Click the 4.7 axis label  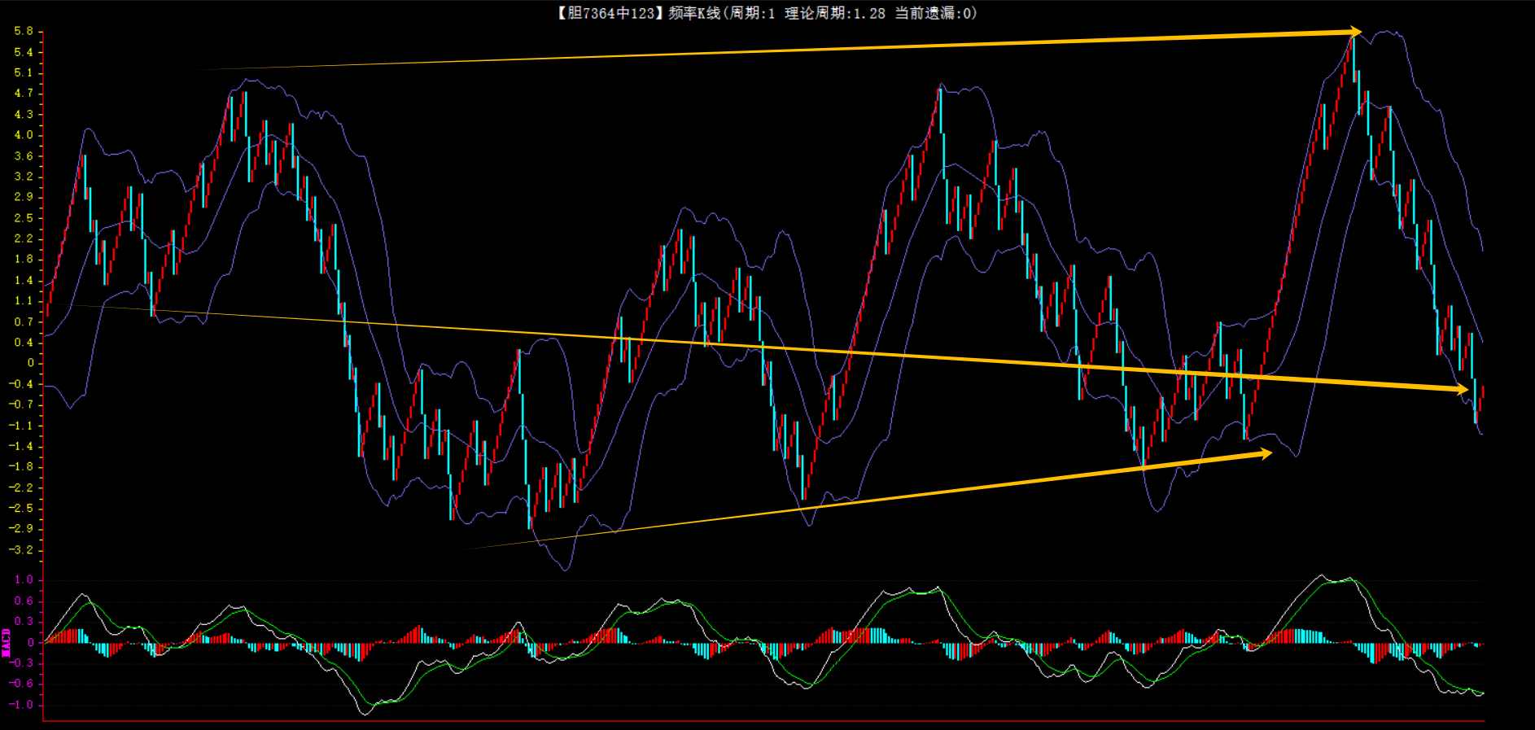tap(24, 94)
